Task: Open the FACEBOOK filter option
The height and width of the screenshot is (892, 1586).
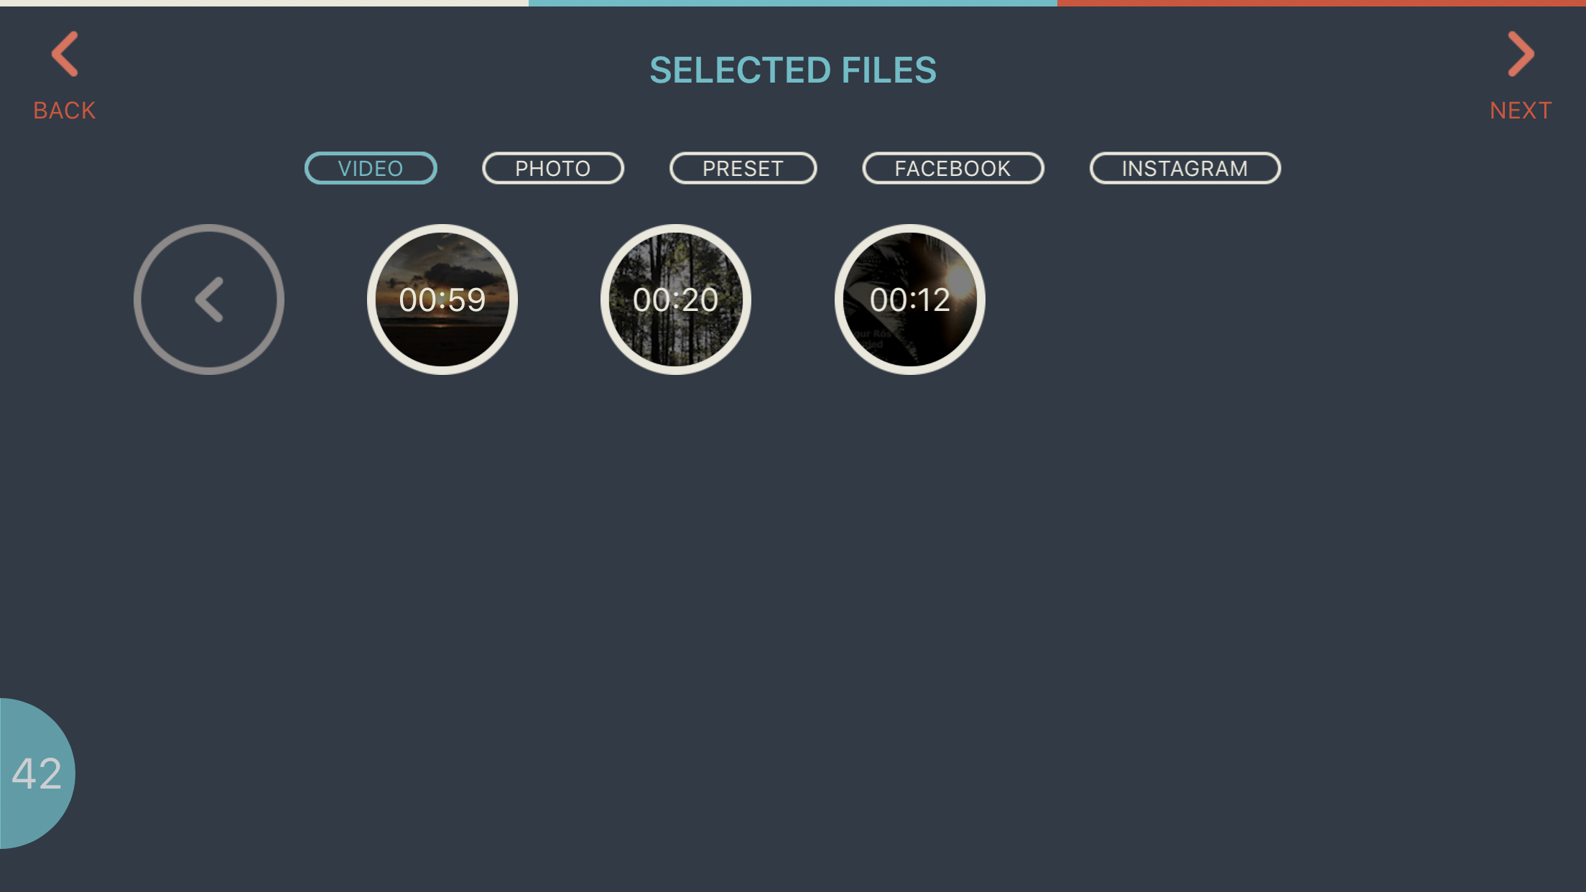Action: click(953, 168)
